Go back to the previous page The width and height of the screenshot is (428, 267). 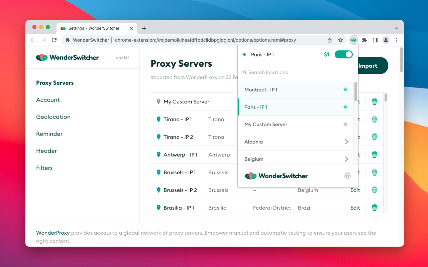[32, 40]
